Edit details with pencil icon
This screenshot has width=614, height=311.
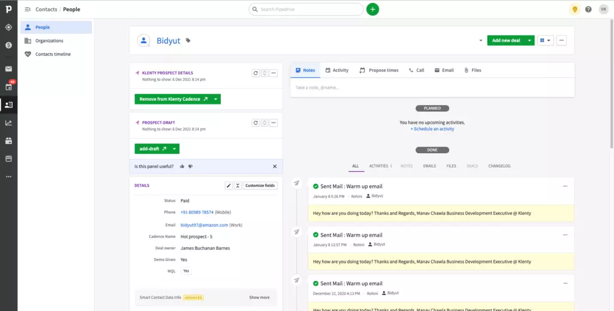[x=228, y=186]
